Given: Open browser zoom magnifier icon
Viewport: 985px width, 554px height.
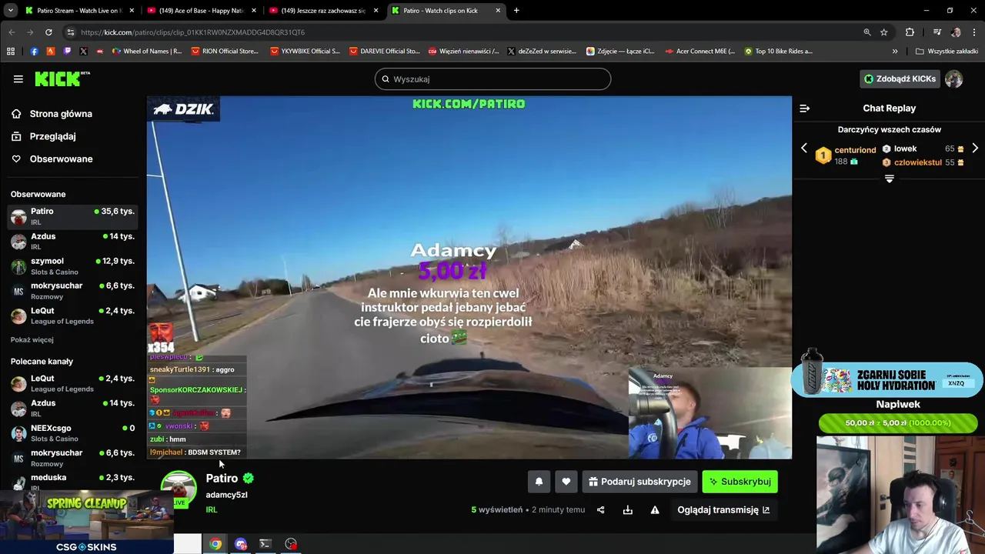Looking at the screenshot, I should coord(867,32).
